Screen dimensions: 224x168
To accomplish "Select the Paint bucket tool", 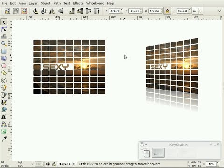I will click(x=4, y=110).
